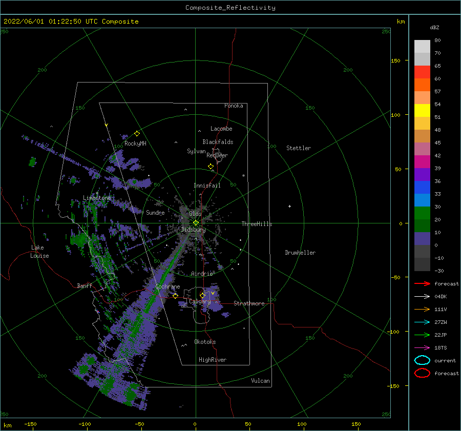The width and height of the screenshot is (461, 431).
Task: Click the white 04DK arrow legend icon
Action: [x=422, y=297]
